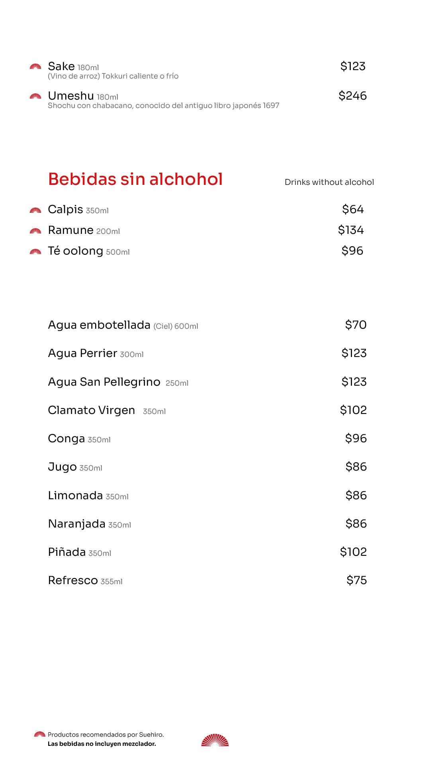Click the red fan icon beside Sake
Viewport: 430px width, 765px height.
pyautogui.click(x=35, y=67)
